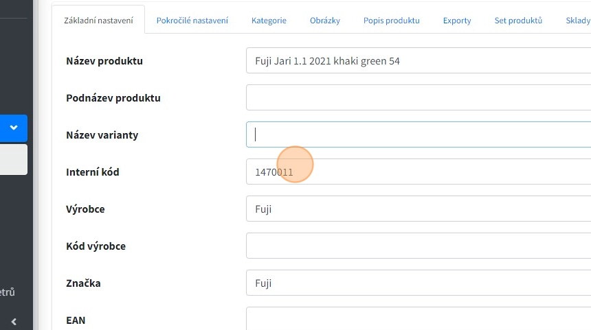591x330 pixels.
Task: Expand the blue sidebar chevron dropdown
Action: point(13,128)
